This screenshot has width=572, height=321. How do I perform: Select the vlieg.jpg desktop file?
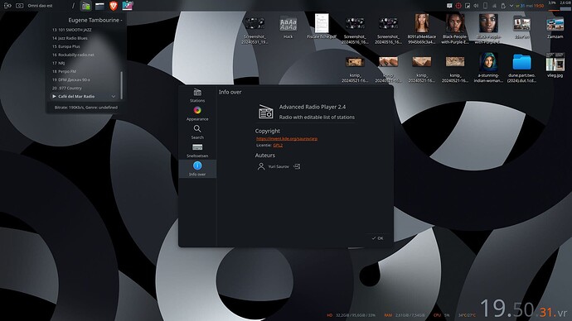point(555,65)
